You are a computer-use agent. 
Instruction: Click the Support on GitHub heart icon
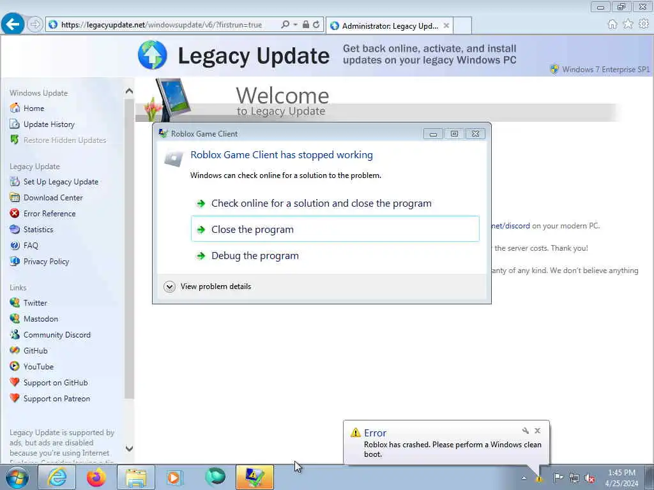pyautogui.click(x=15, y=382)
